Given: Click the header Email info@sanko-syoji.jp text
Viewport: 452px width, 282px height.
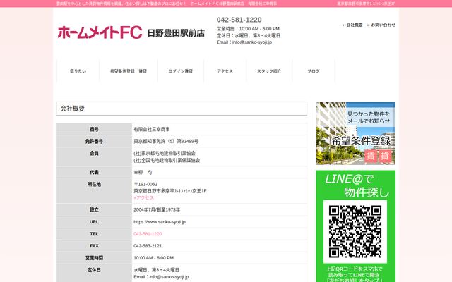Looking at the screenshot, I should click(x=244, y=42).
